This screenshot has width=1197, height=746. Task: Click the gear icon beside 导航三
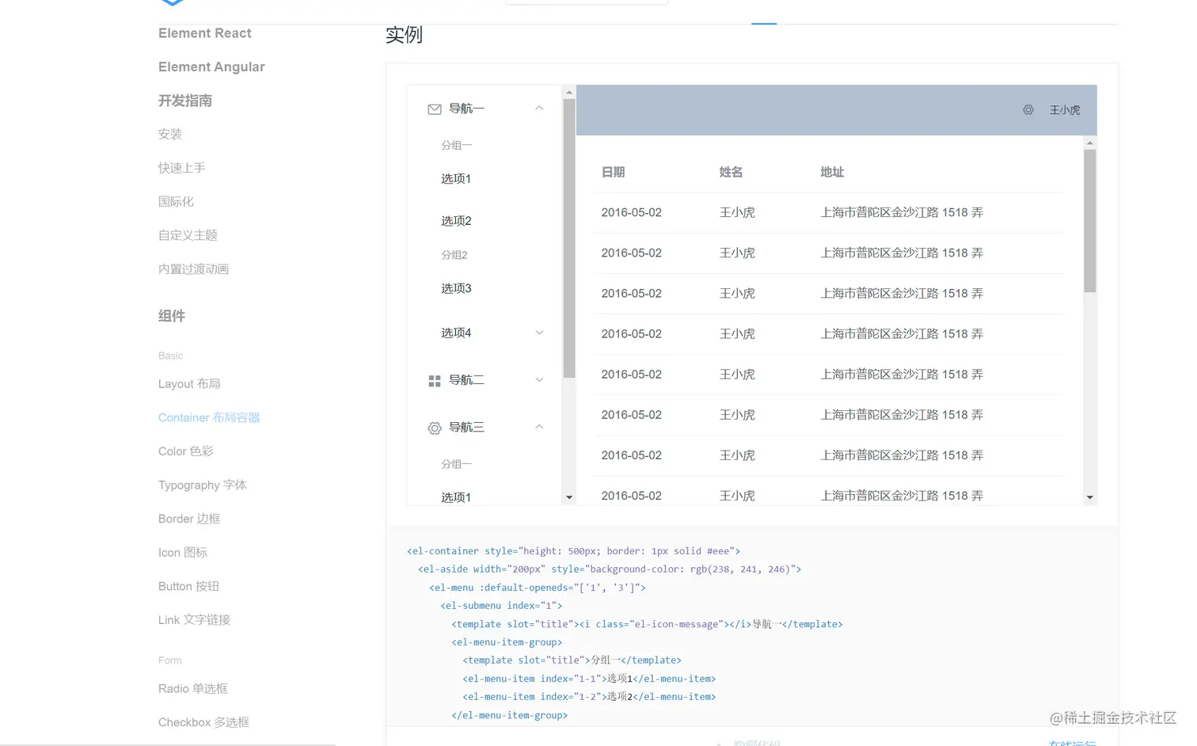point(435,428)
